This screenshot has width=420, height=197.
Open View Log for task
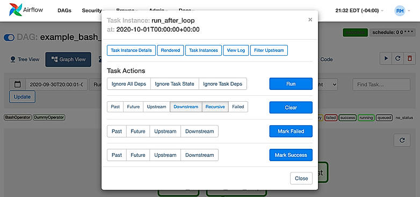[236, 50]
